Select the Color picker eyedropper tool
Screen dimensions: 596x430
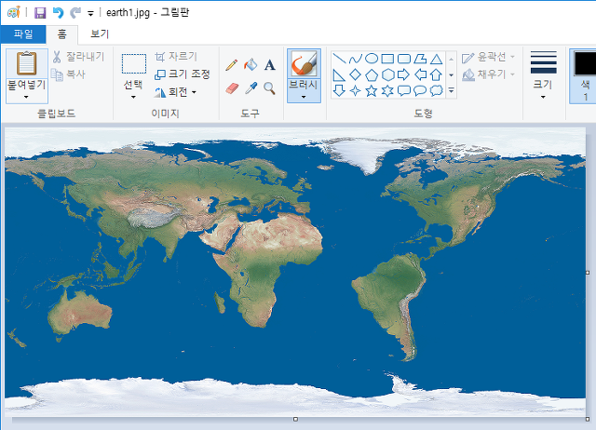click(x=251, y=88)
